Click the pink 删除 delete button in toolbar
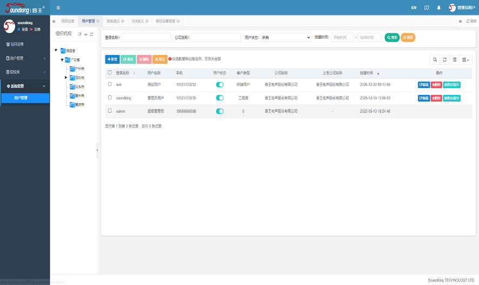 point(144,59)
